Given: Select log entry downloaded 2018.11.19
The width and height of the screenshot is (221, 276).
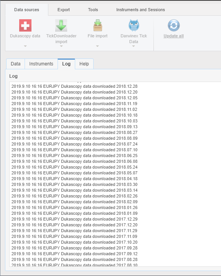Looking at the screenshot, I should pyautogui.click(x=74, y=104).
